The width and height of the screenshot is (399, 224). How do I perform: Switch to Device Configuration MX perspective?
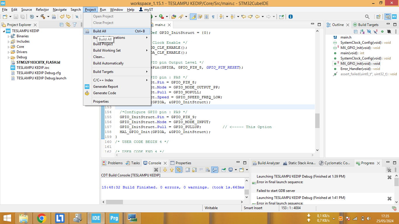[394, 17]
